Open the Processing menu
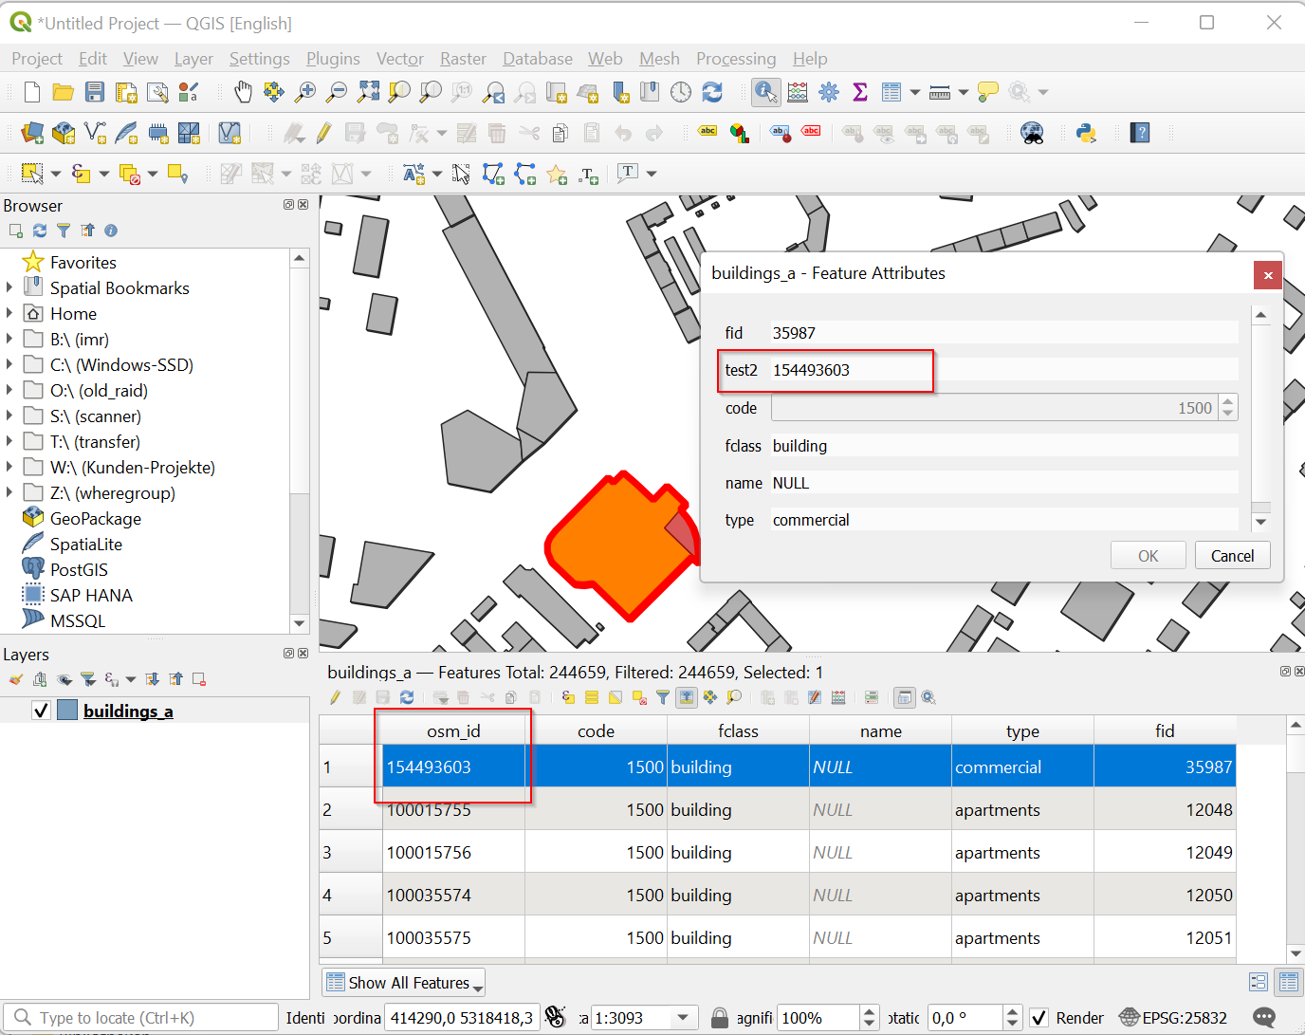This screenshot has height=1035, width=1305. [x=736, y=59]
